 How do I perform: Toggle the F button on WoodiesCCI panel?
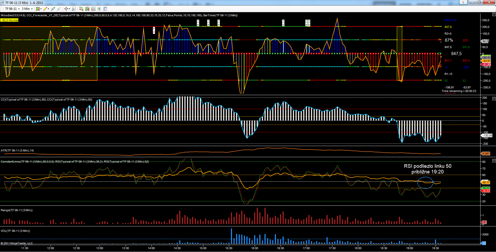click(x=494, y=14)
